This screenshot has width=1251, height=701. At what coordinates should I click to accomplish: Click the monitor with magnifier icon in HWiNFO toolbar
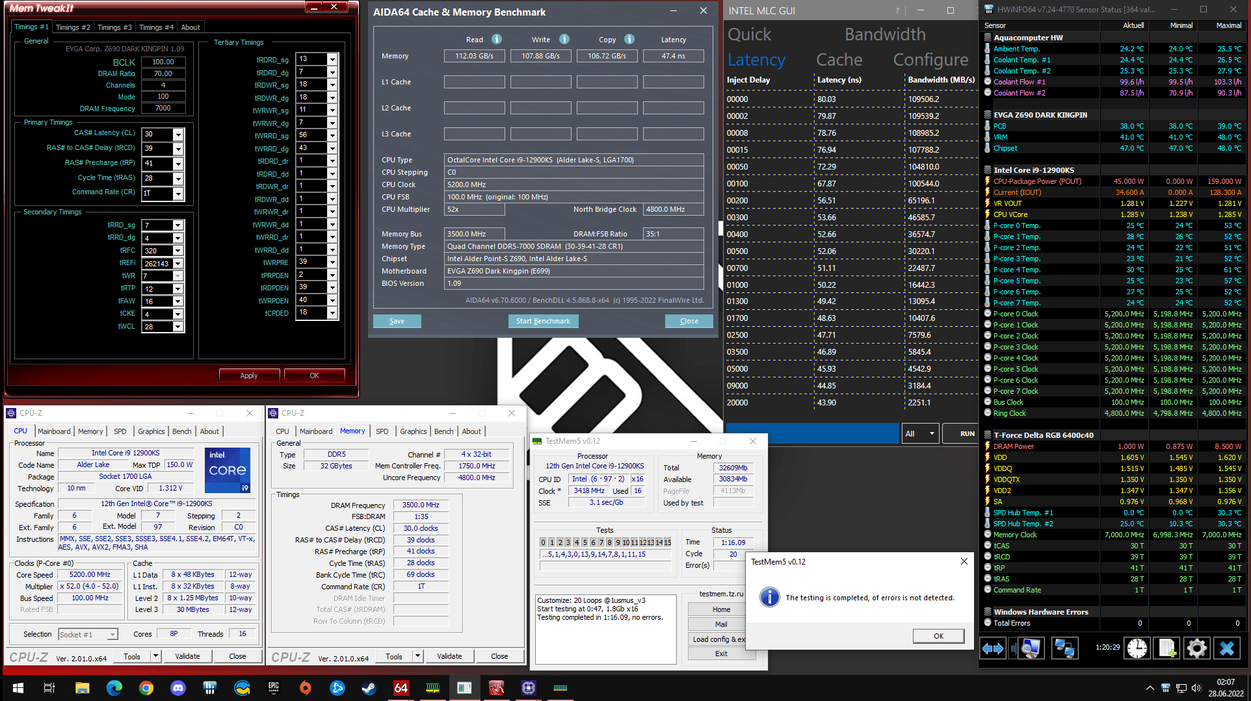click(1030, 648)
